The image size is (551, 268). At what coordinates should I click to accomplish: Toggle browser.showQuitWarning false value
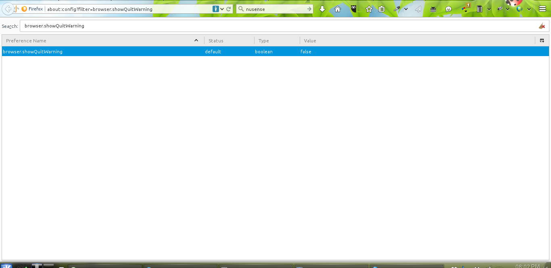[x=306, y=52]
